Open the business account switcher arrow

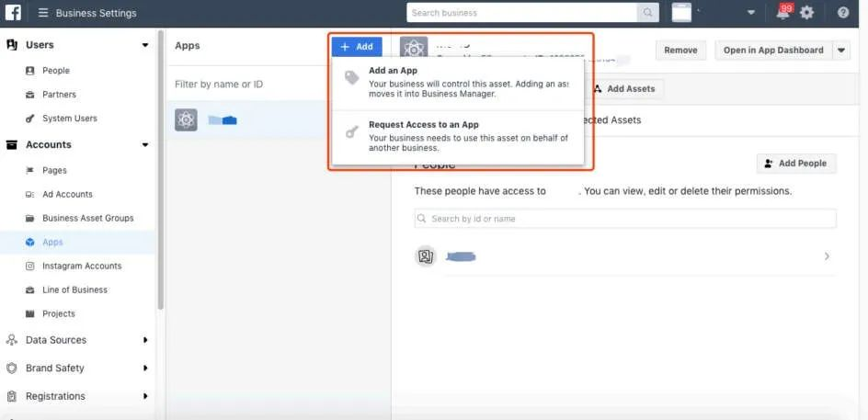coord(751,13)
